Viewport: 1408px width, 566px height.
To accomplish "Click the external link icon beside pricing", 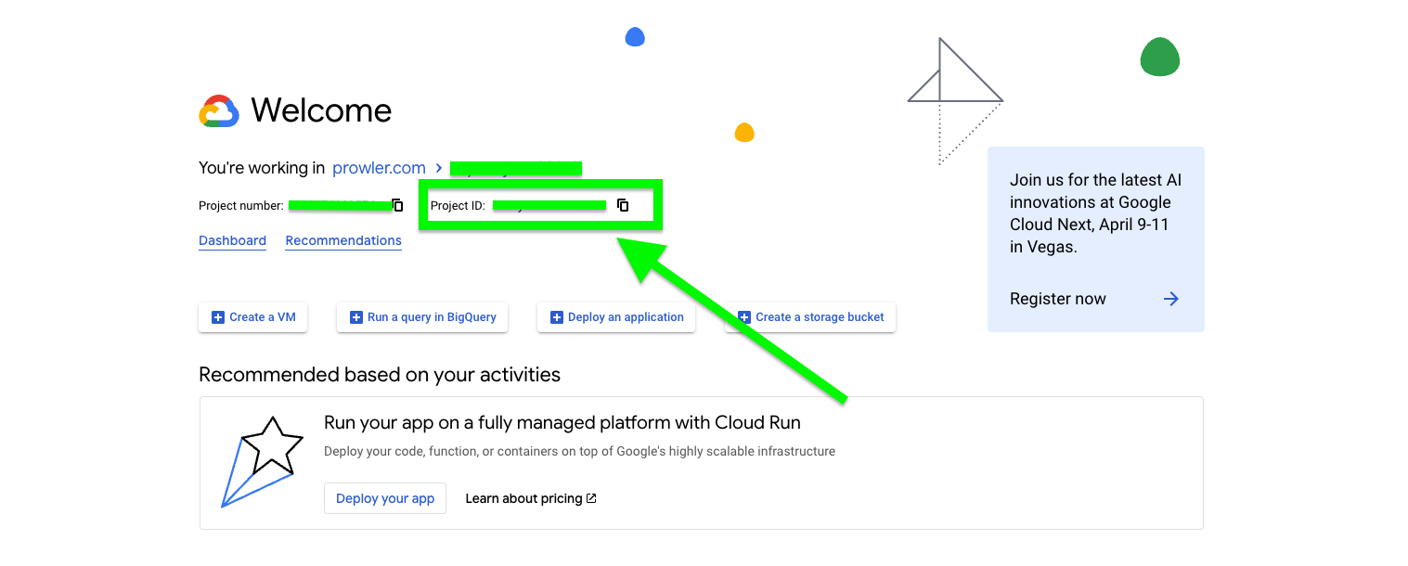I will coord(591,498).
